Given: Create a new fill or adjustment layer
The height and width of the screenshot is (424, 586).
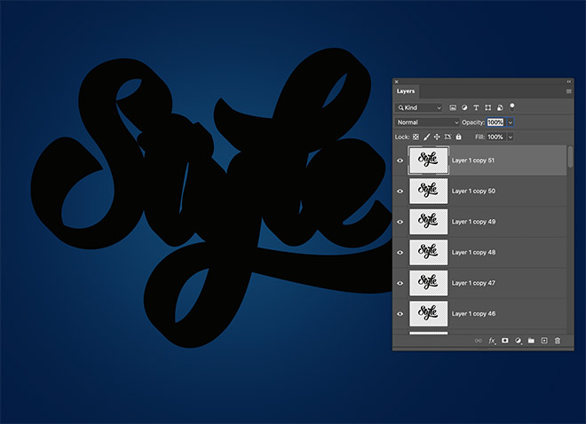Looking at the screenshot, I should (519, 341).
